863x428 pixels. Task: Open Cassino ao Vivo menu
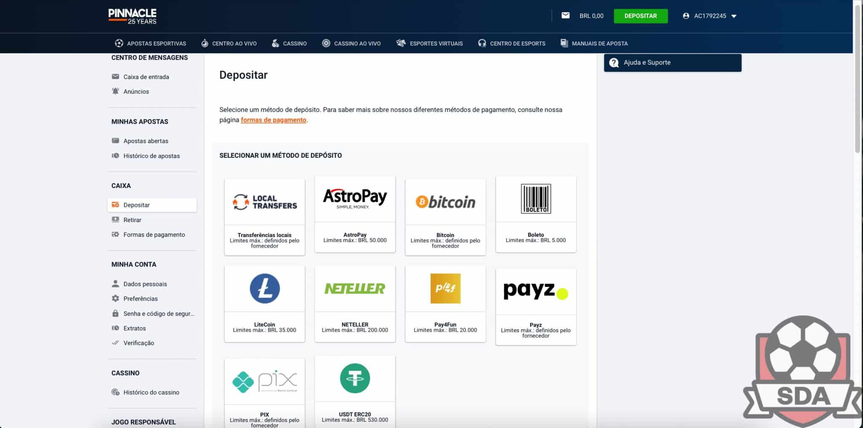pyautogui.click(x=351, y=43)
